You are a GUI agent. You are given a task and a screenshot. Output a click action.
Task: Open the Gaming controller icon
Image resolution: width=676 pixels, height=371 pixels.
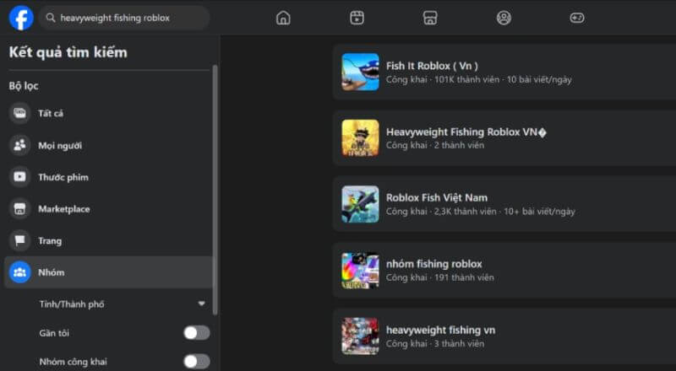pos(577,18)
